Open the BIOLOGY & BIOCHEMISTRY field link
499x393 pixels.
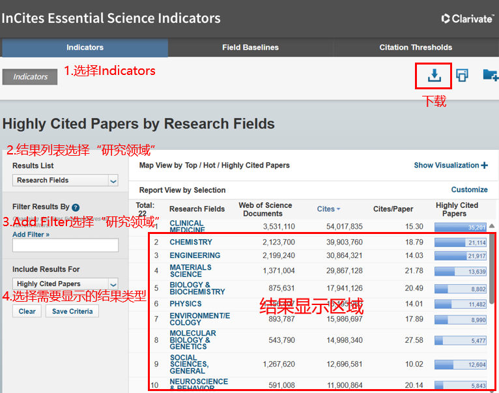point(197,288)
